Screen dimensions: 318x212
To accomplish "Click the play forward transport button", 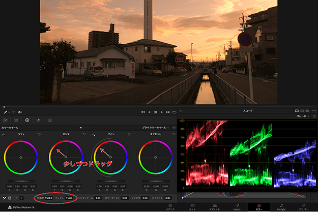I will pyautogui.click(x=162, y=112).
